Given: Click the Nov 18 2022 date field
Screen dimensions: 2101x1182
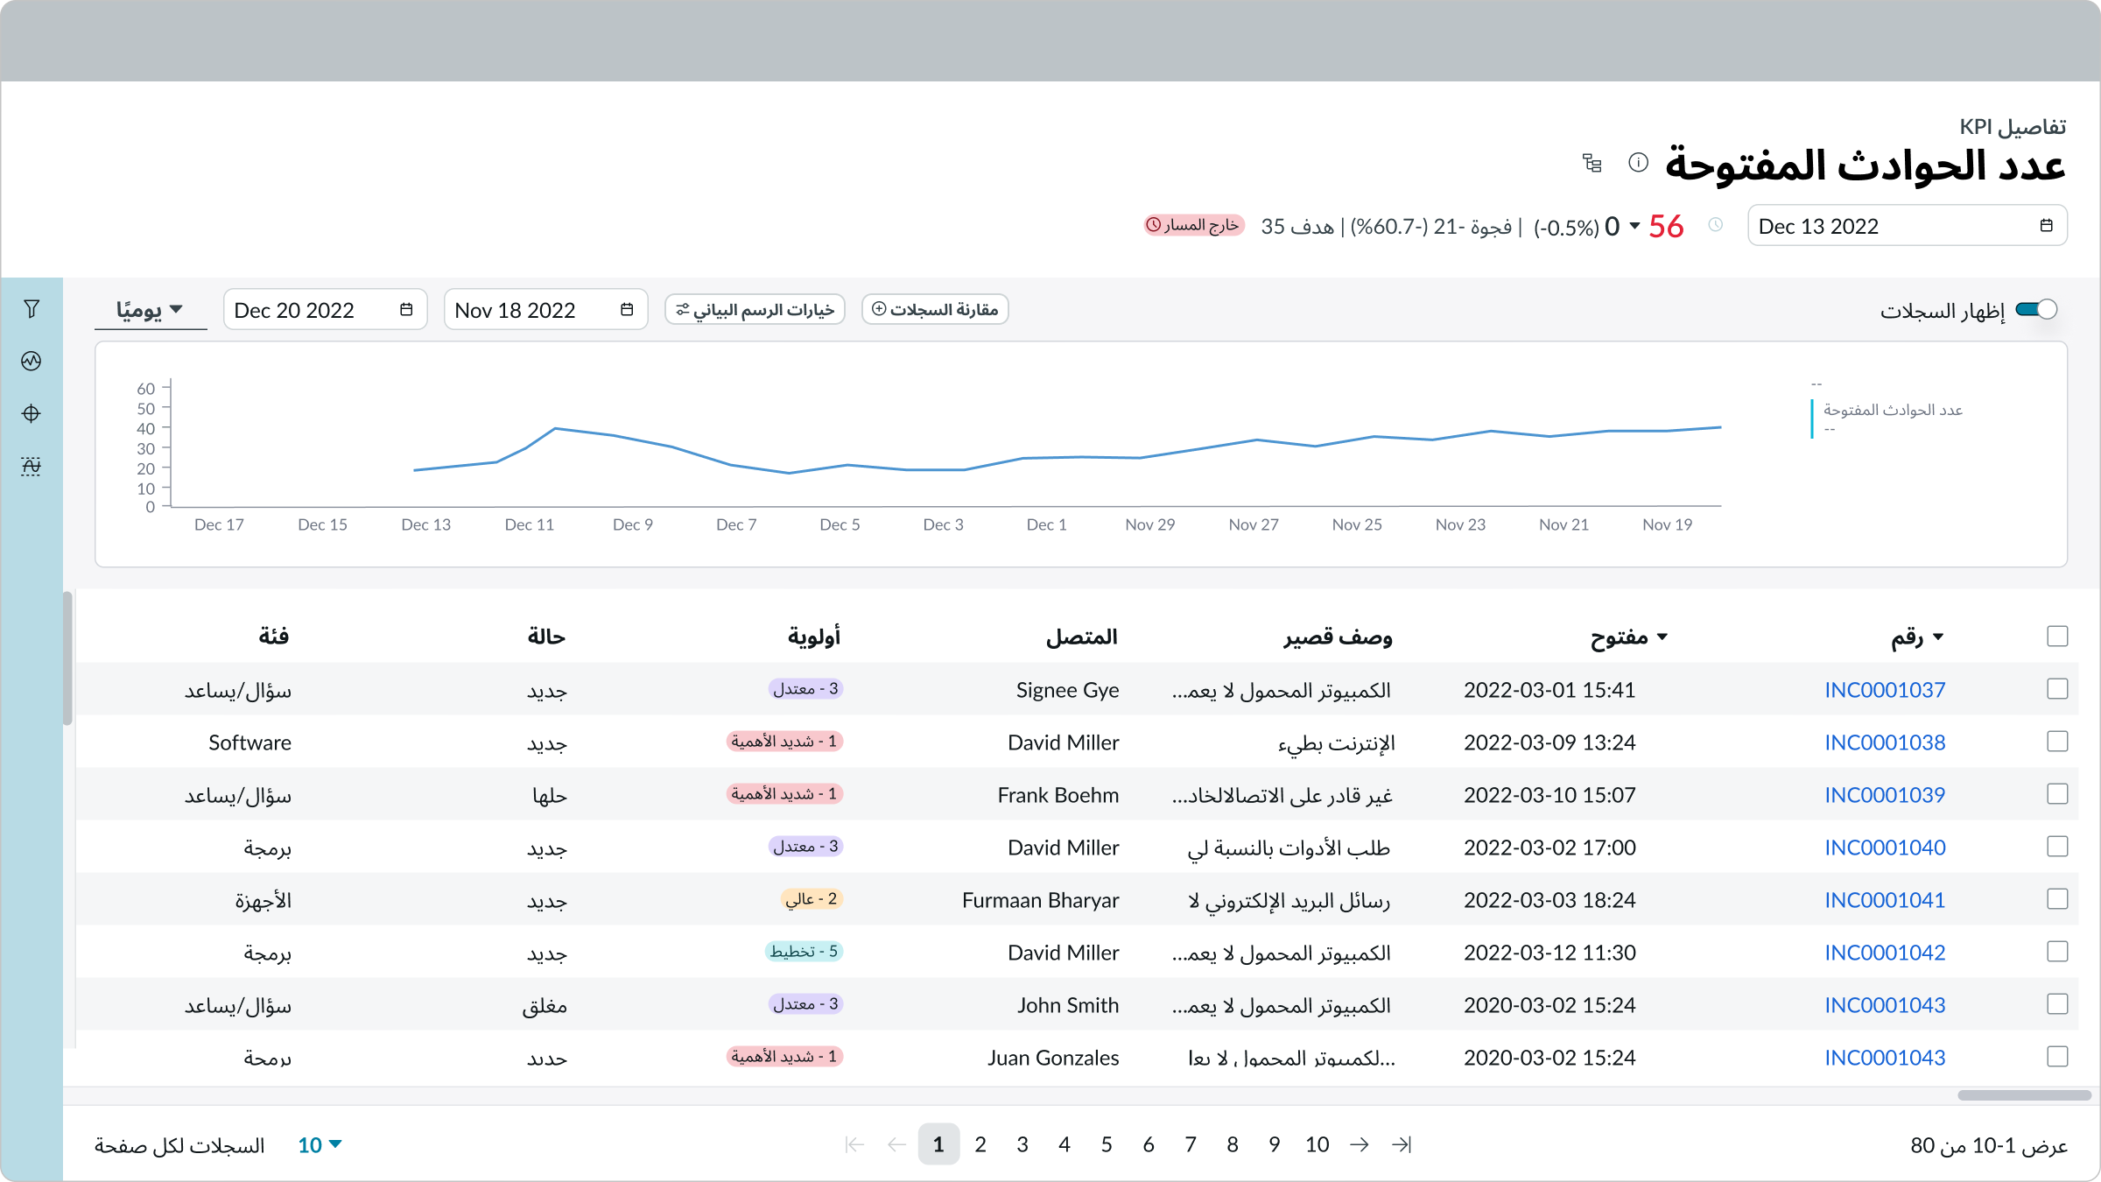Looking at the screenshot, I should [545, 309].
